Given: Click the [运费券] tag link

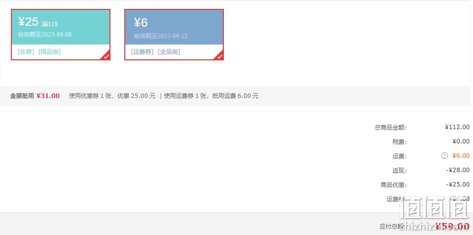Looking at the screenshot, I should click(x=142, y=52).
